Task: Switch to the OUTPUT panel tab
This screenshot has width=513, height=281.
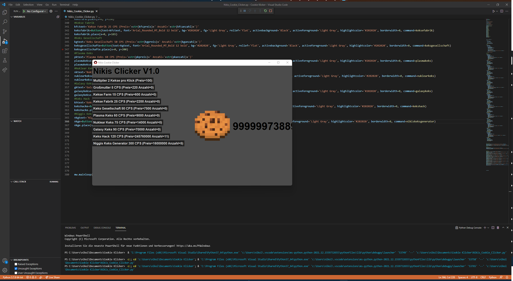Action: tap(85, 228)
